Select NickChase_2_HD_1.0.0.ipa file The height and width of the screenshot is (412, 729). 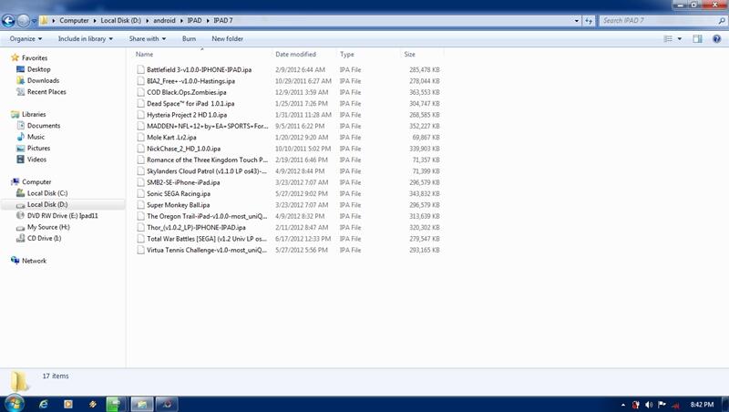coord(184,149)
